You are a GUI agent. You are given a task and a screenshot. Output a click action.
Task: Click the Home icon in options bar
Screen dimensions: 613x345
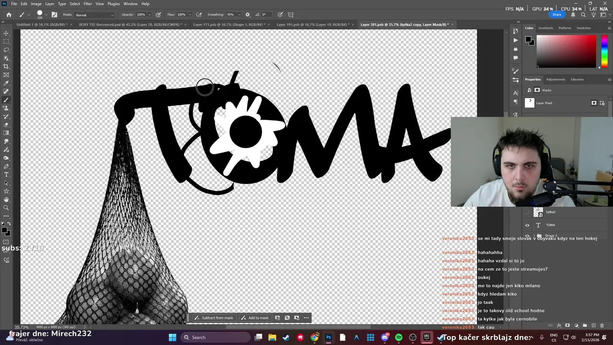click(x=9, y=15)
